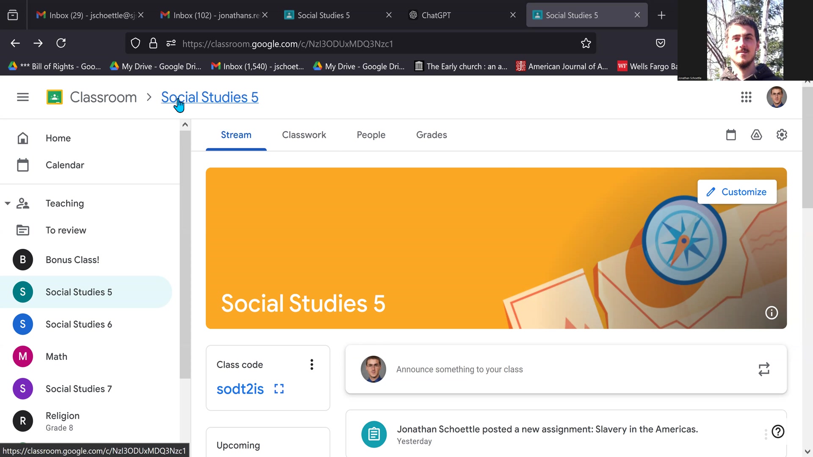
Task: Open the Classroom main menu hamburger icon
Action: coord(23,97)
